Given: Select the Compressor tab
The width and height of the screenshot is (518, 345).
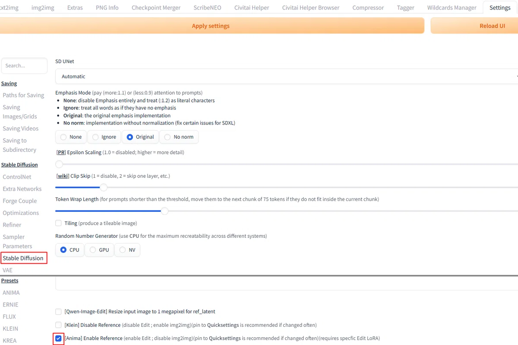Looking at the screenshot, I should click(368, 7).
